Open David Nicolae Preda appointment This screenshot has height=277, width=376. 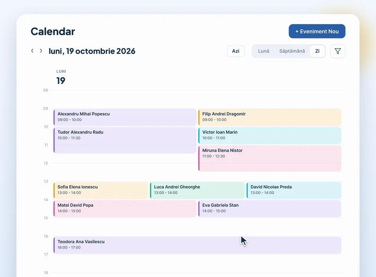294,190
